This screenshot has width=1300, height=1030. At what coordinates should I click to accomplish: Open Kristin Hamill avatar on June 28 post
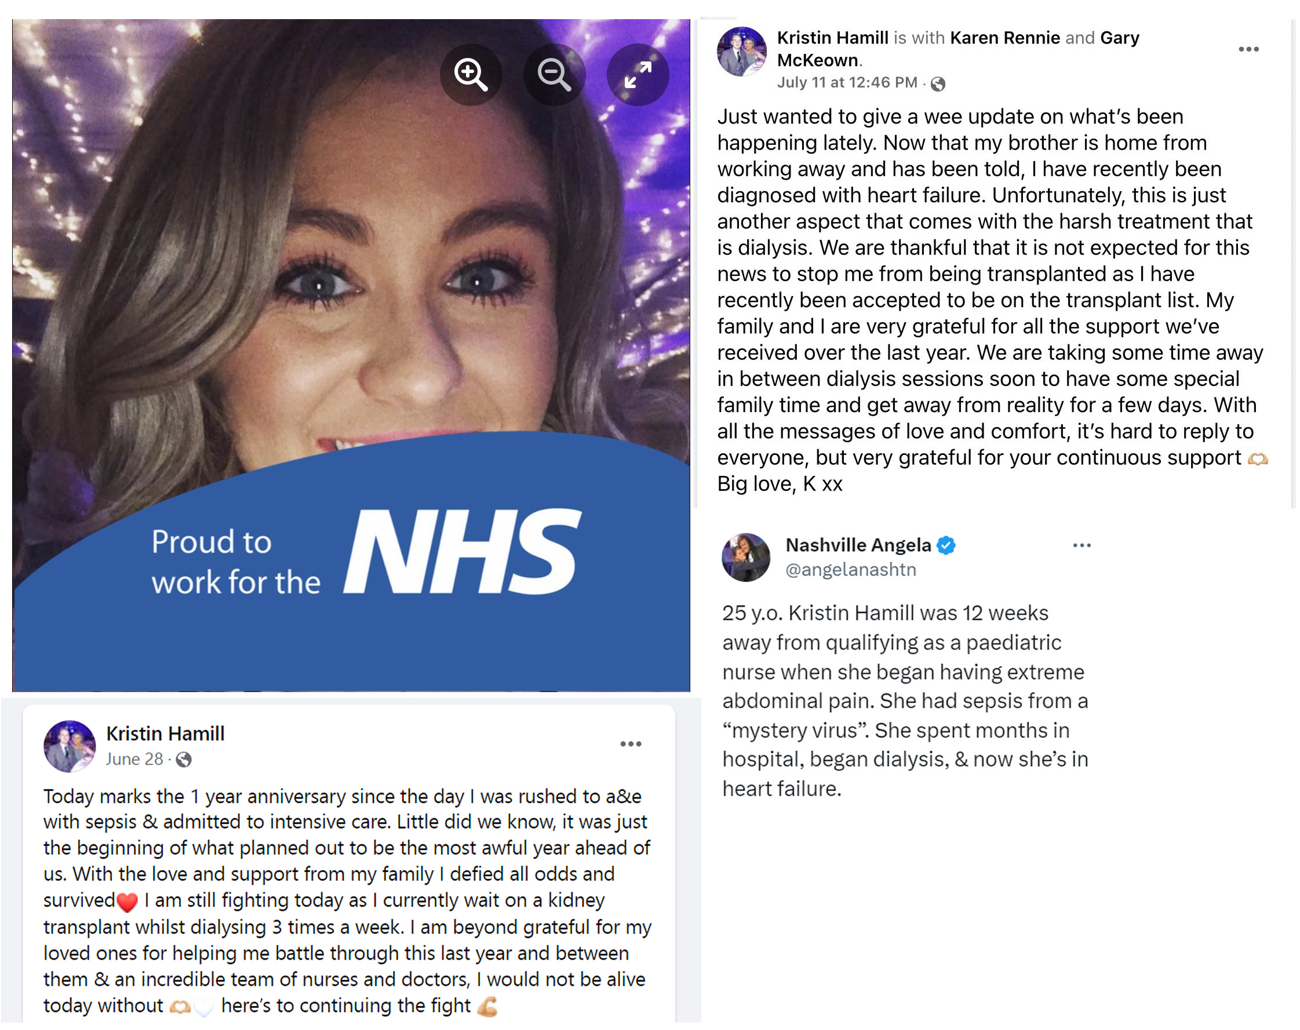tap(70, 747)
